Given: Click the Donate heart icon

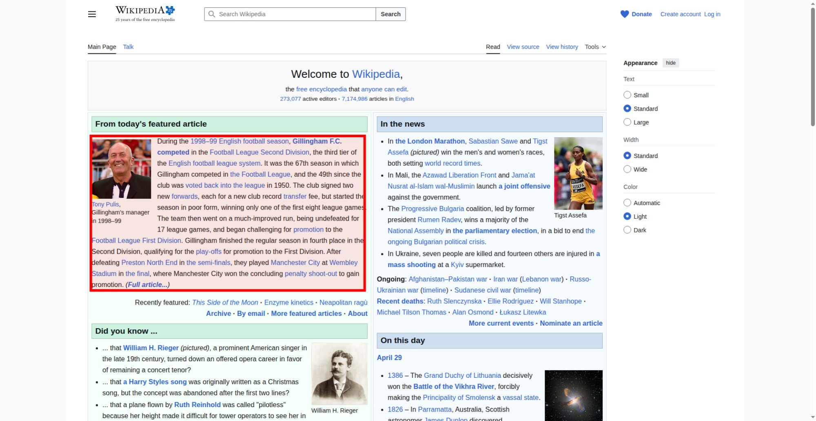Looking at the screenshot, I should point(624,14).
